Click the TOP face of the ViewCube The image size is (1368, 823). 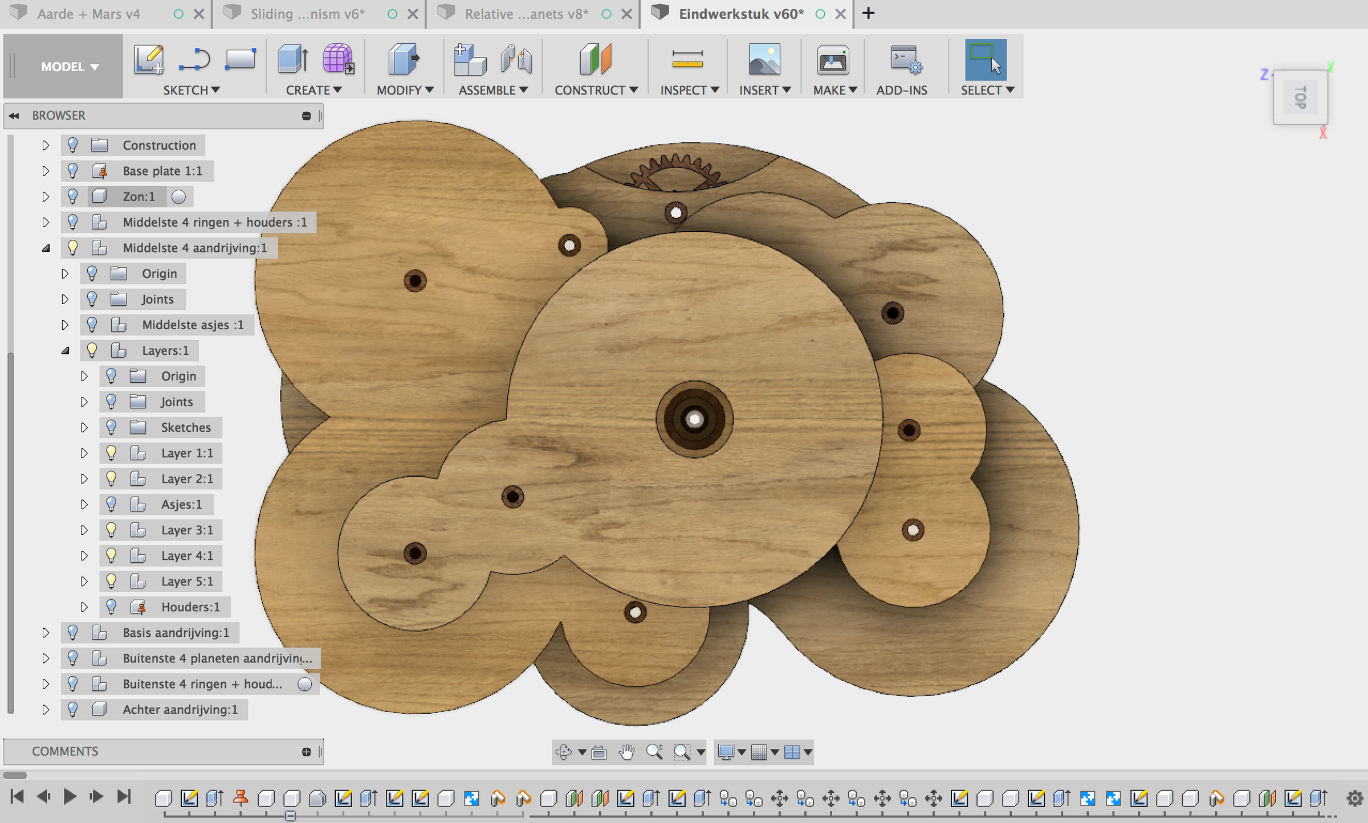(x=1300, y=97)
